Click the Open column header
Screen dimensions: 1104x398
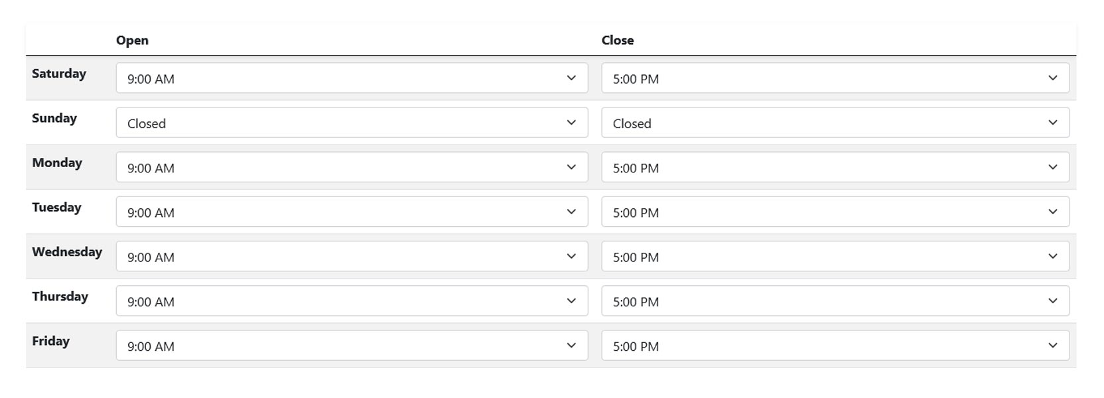(x=132, y=40)
